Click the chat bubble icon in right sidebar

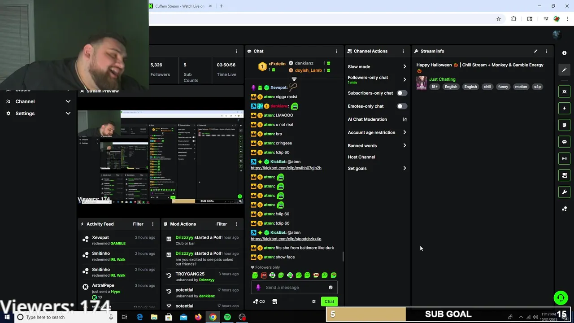(564, 142)
